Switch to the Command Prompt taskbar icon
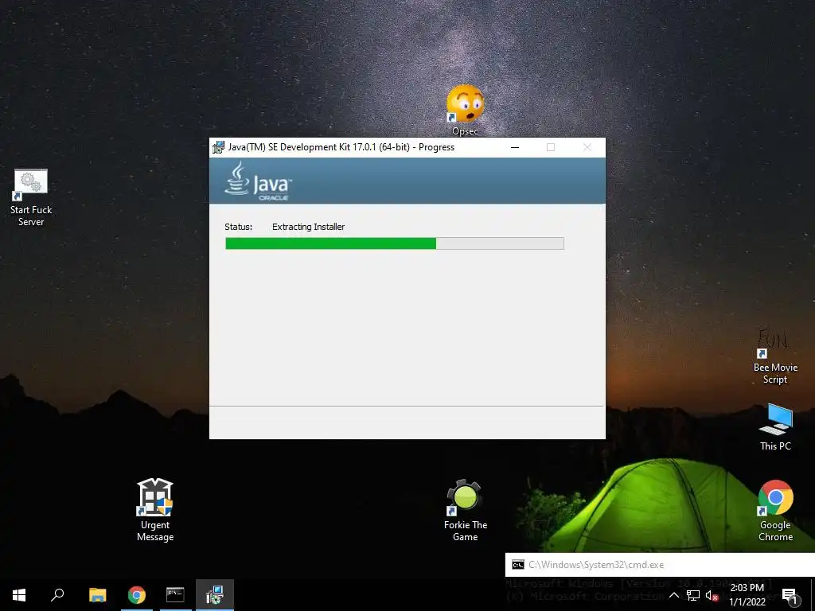 click(x=175, y=595)
